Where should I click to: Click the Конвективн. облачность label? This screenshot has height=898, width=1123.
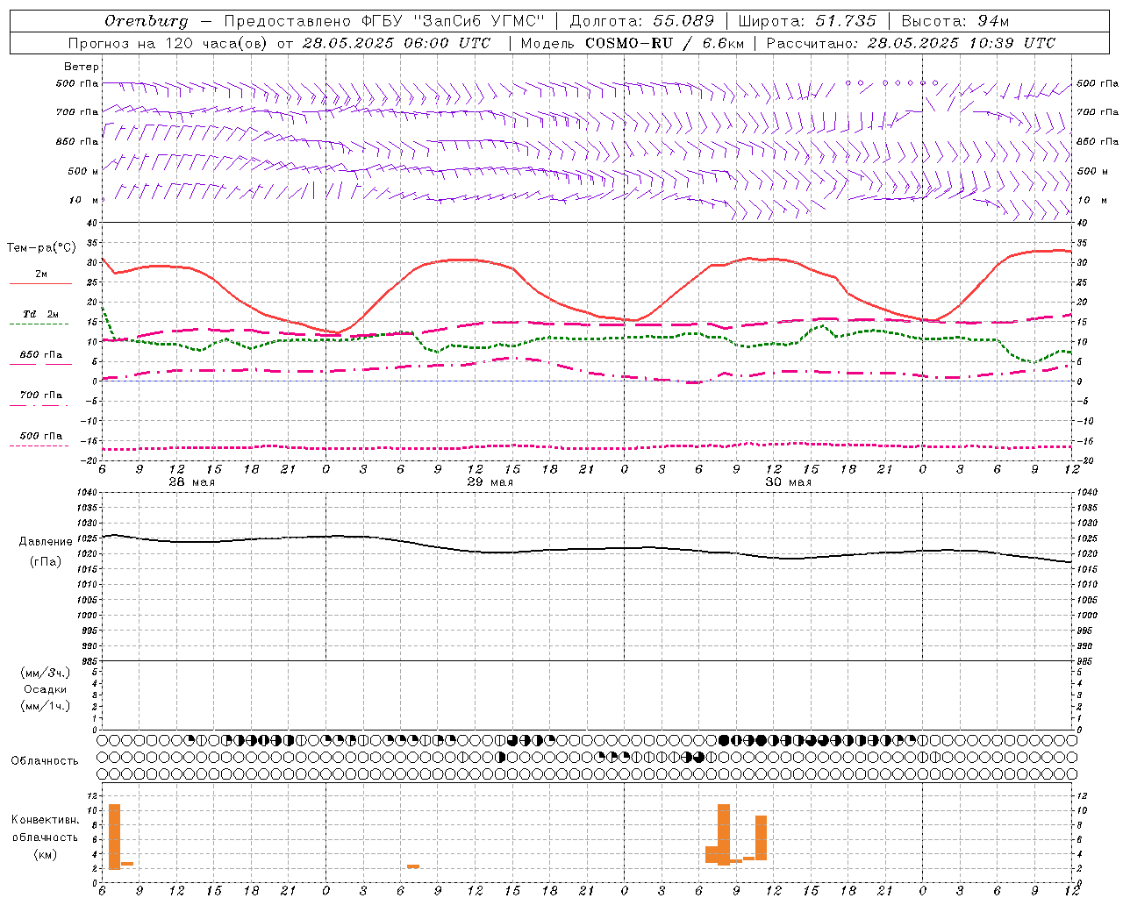pos(45,829)
